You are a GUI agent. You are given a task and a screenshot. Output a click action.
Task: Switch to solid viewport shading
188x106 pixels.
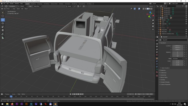tap(148, 9)
